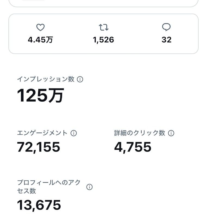The width and height of the screenshot is (207, 218).
Task: Click the 詳細のクリック数 label
Action: [x=140, y=133]
